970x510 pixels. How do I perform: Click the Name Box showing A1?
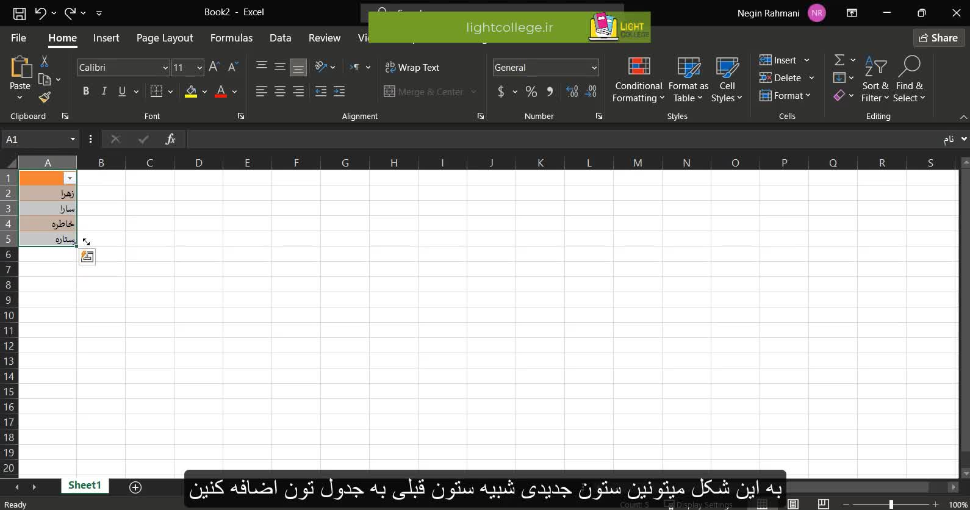(x=37, y=140)
